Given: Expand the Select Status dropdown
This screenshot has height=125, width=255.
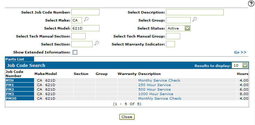Looking at the screenshot, I should (188, 28).
